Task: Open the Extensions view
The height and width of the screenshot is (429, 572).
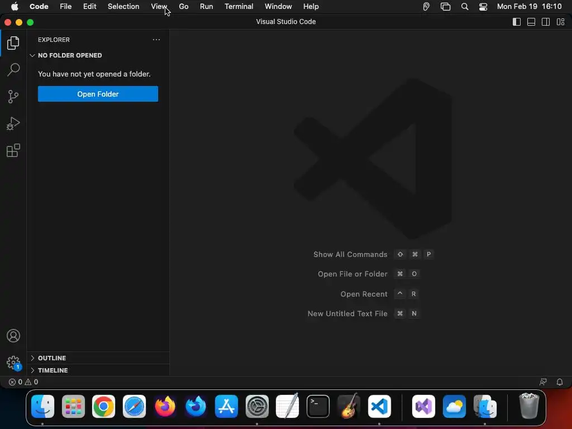Action: point(13,150)
